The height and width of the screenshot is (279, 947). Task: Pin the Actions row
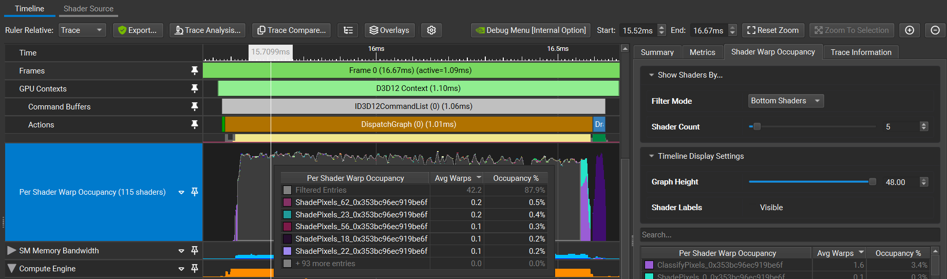[194, 124]
